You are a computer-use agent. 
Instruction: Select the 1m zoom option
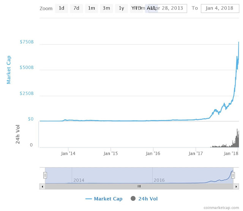tap(91, 8)
